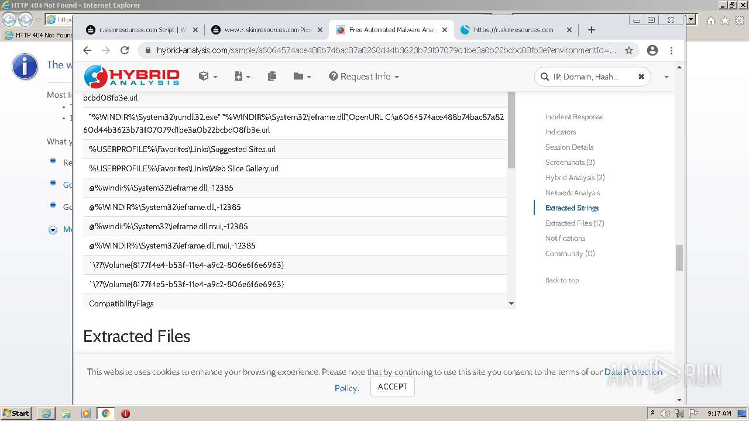Viewport: 749px width, 421px height.
Task: Open Windows Explorer folder from the taskbar
Action: (66, 413)
